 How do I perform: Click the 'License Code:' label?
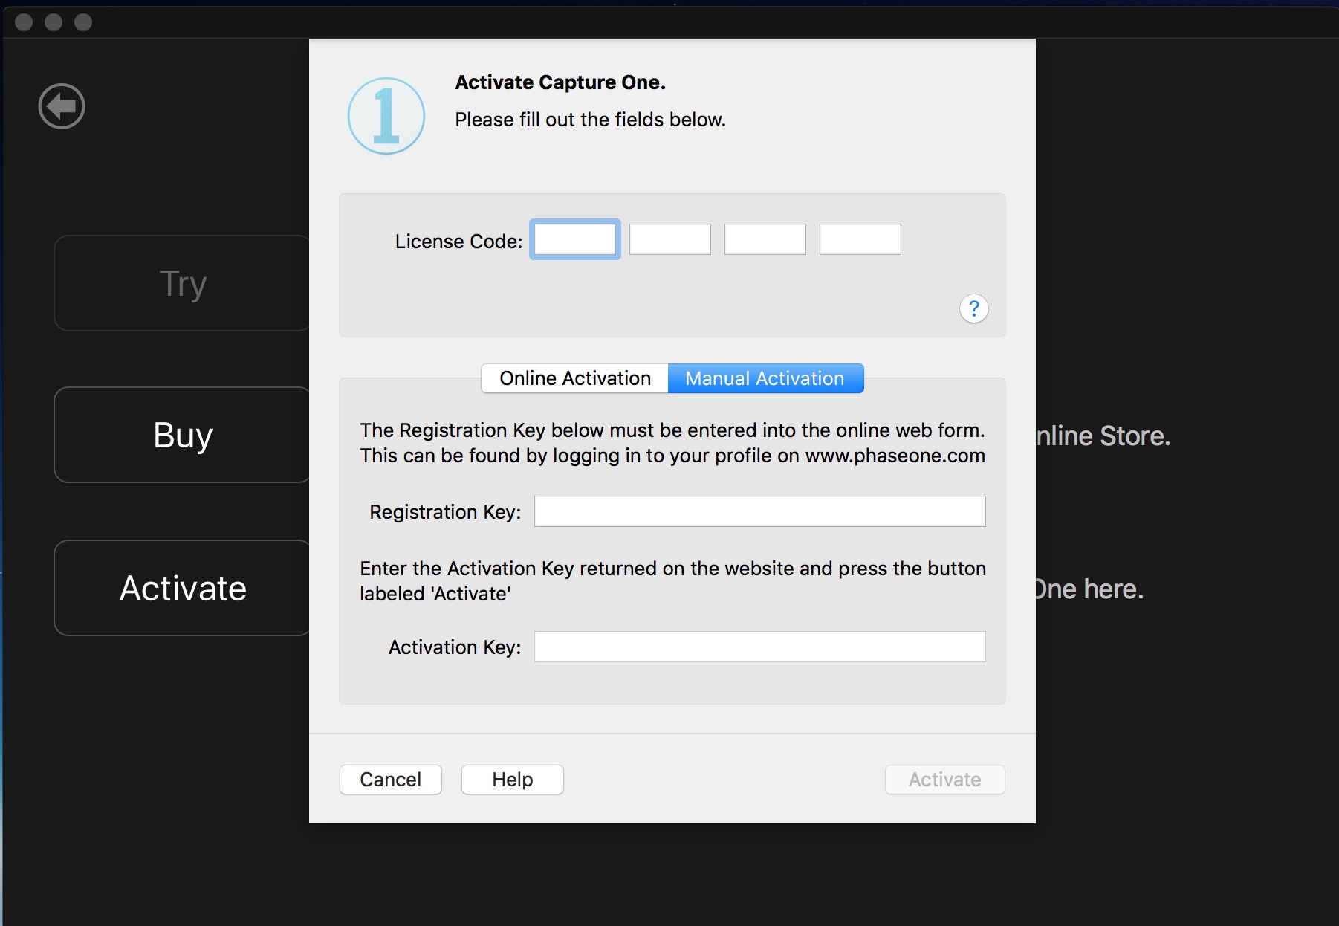tap(458, 242)
